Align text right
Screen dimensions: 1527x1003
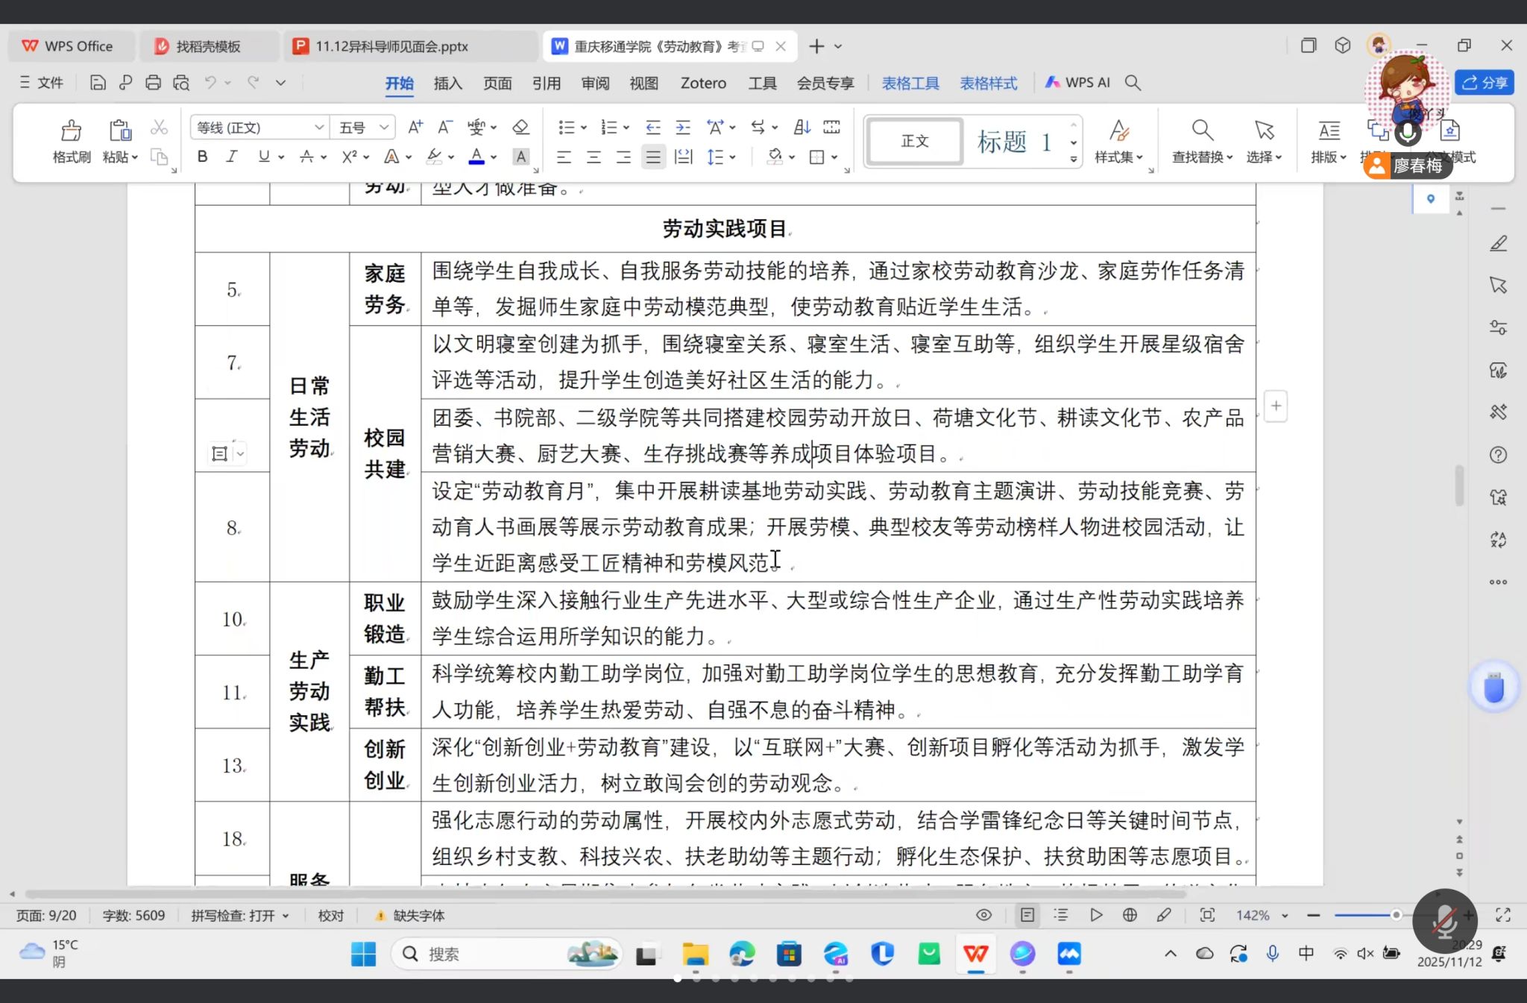click(x=623, y=157)
